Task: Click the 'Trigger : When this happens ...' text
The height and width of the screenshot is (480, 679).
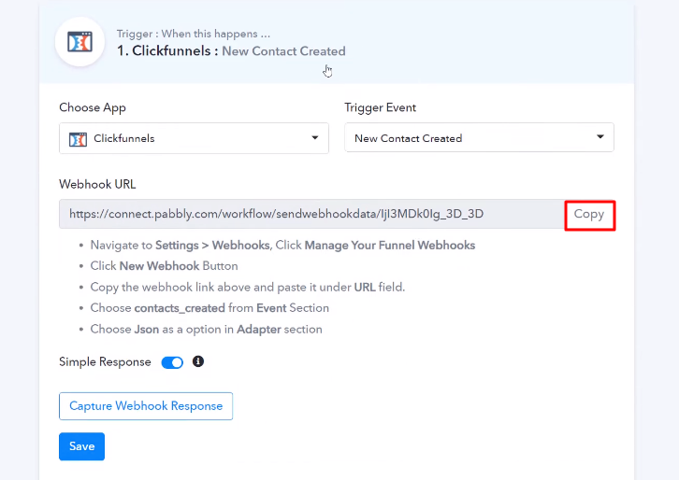Action: click(x=194, y=34)
